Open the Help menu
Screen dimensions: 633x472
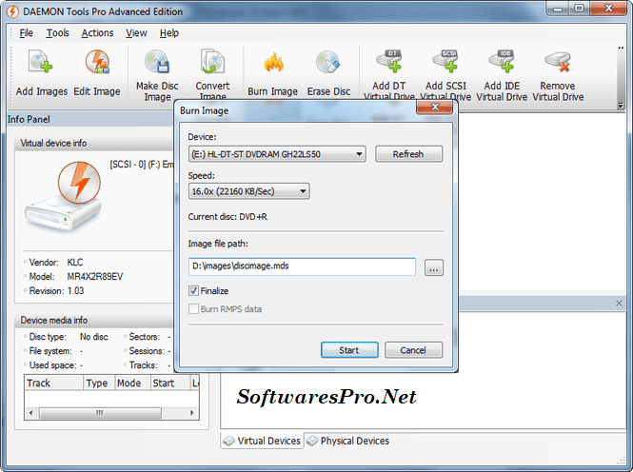coord(169,33)
